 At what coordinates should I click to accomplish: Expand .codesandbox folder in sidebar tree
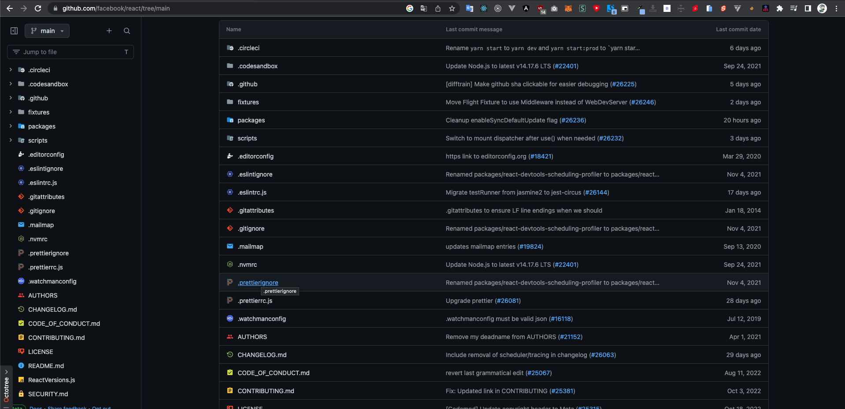pos(11,84)
